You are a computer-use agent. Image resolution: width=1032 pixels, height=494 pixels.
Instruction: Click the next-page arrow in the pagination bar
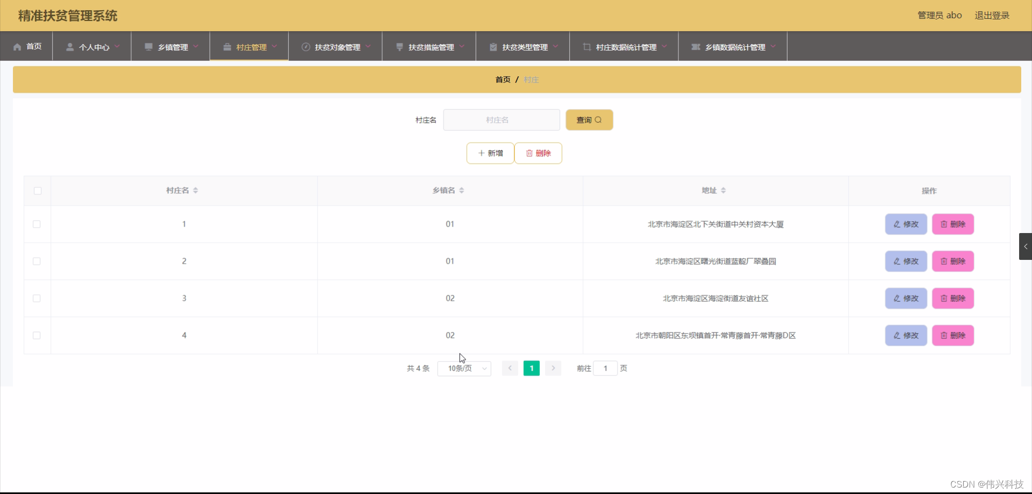[x=553, y=368]
